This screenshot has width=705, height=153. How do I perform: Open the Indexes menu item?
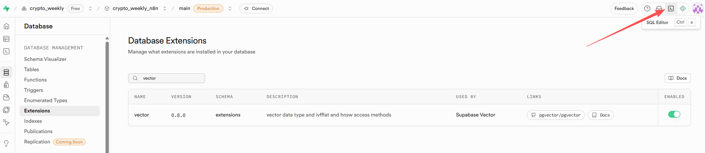point(33,121)
